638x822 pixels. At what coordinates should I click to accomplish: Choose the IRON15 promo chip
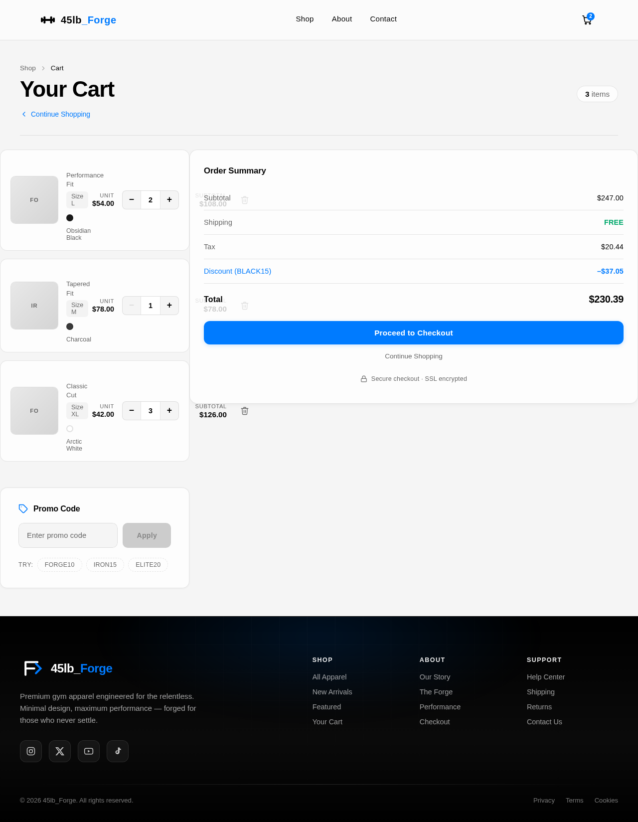coord(105,565)
